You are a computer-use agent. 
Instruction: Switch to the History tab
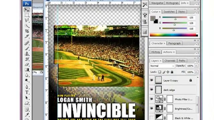click(155, 52)
